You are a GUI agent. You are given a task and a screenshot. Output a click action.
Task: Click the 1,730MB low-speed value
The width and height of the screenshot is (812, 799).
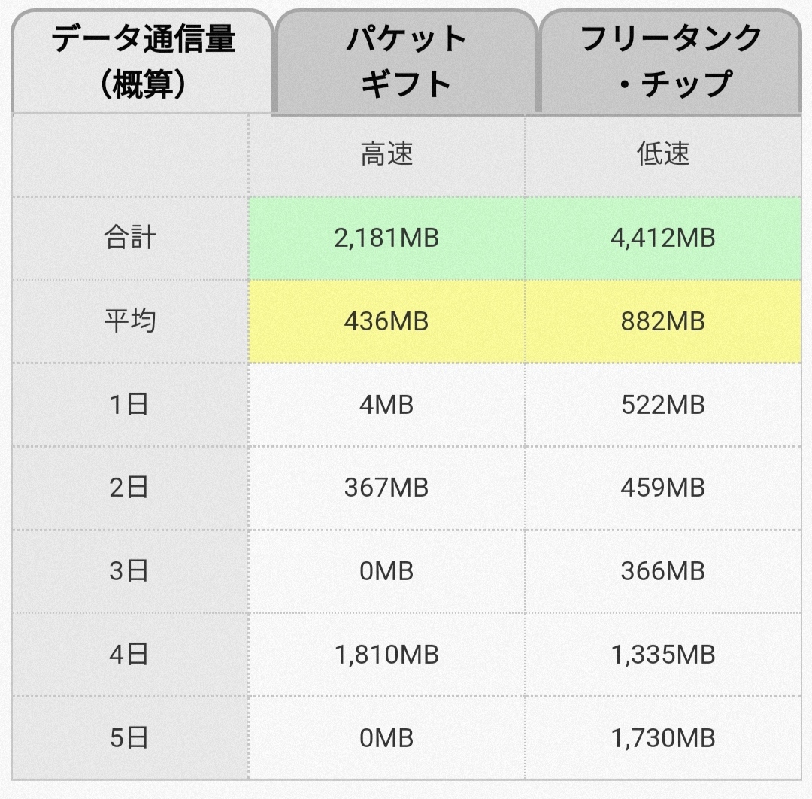(x=663, y=738)
